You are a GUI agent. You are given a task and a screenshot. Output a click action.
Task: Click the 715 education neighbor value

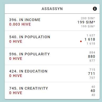click(92, 70)
